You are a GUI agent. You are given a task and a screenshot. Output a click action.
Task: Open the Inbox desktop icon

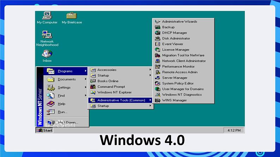47,54
